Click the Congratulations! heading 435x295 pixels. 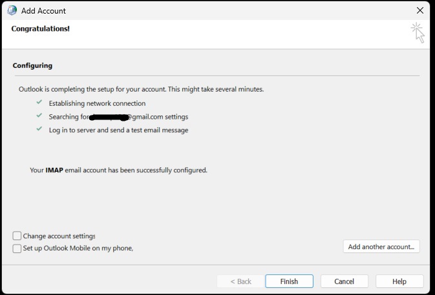click(x=41, y=29)
